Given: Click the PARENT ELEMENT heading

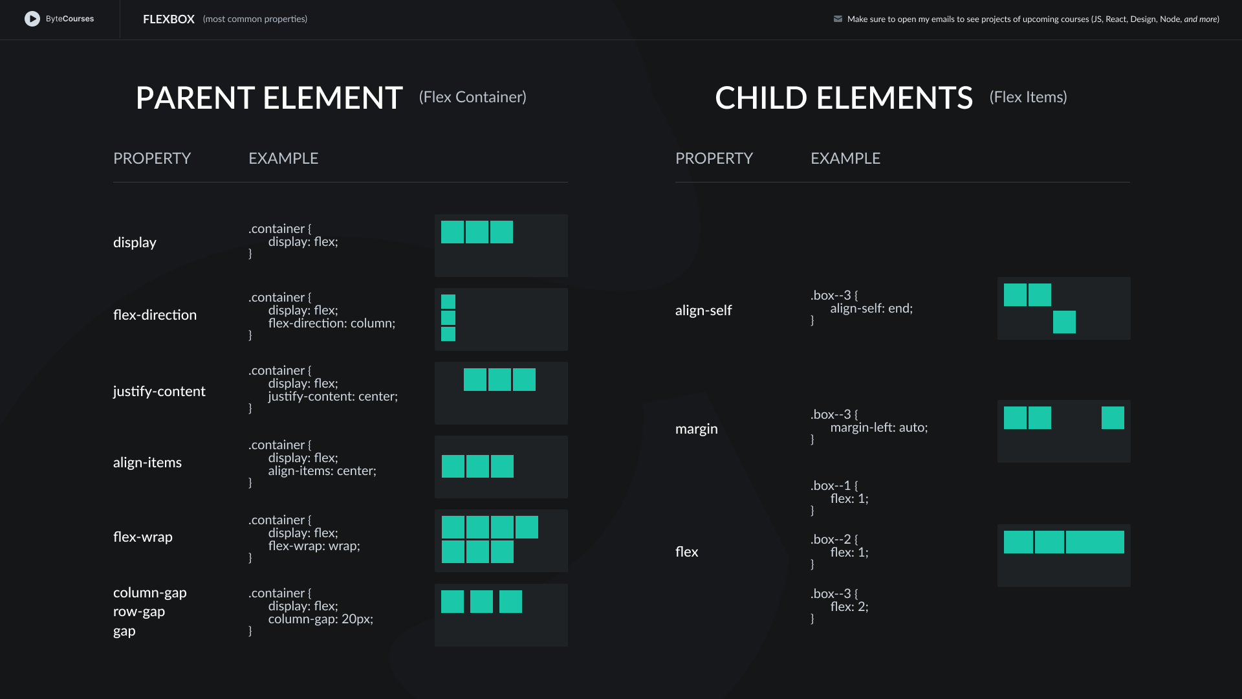Looking at the screenshot, I should pyautogui.click(x=270, y=98).
